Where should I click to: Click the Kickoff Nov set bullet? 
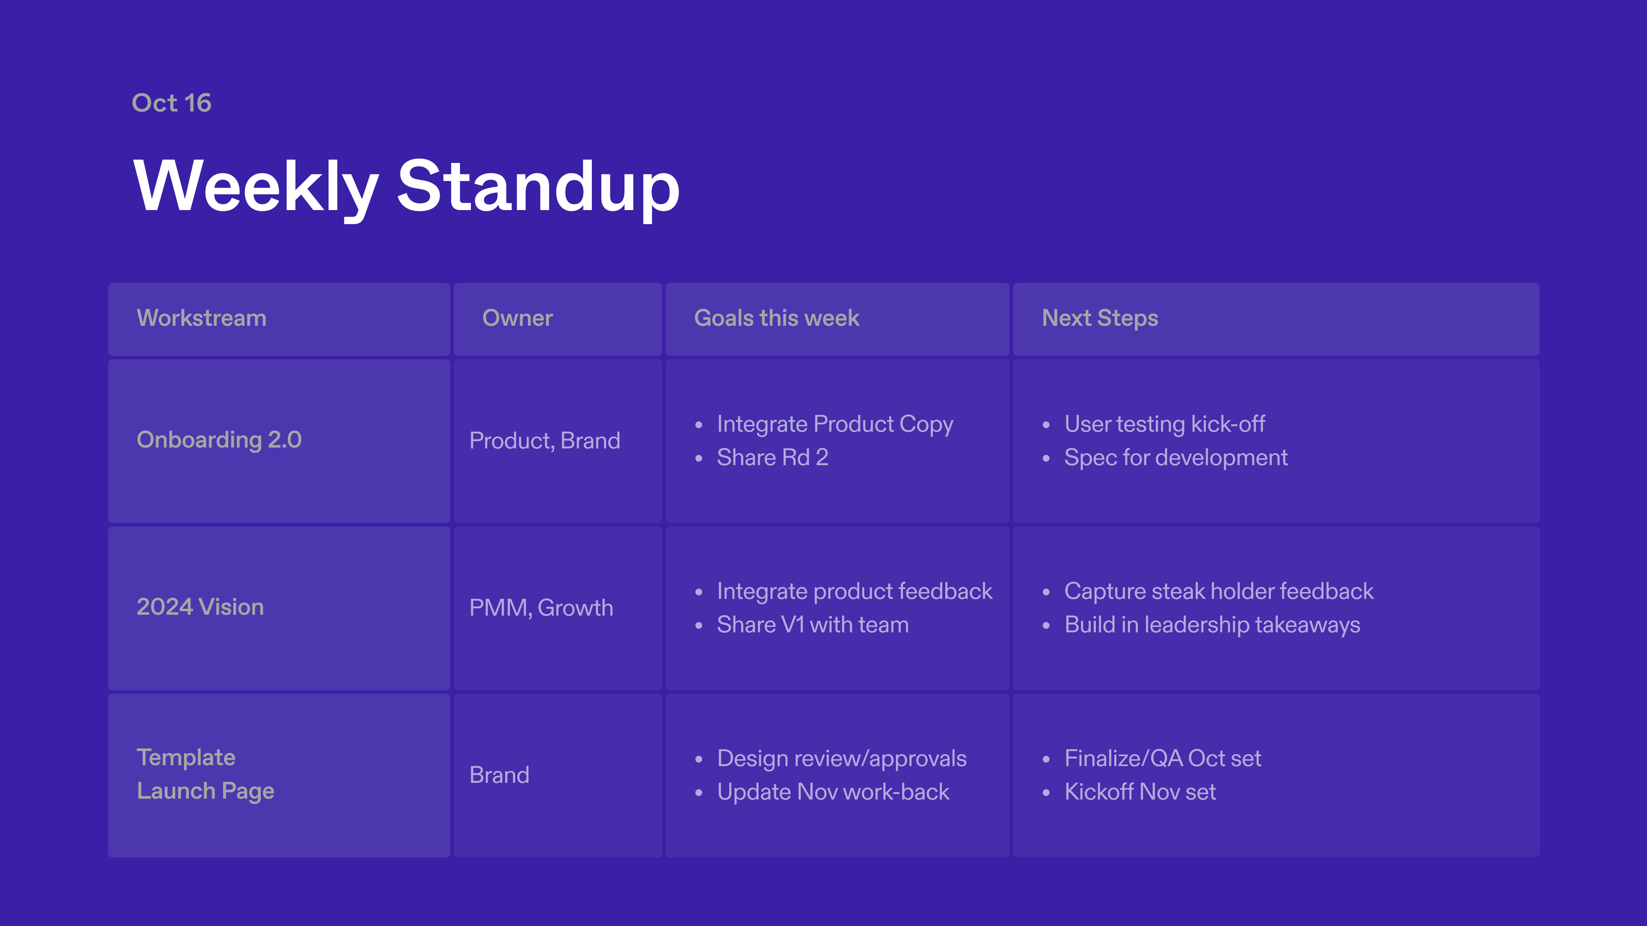pos(1139,792)
